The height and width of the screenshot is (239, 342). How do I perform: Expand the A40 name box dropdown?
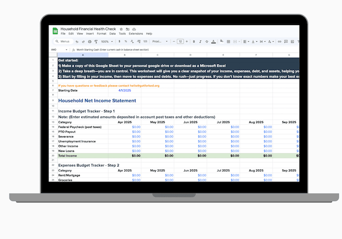66,50
